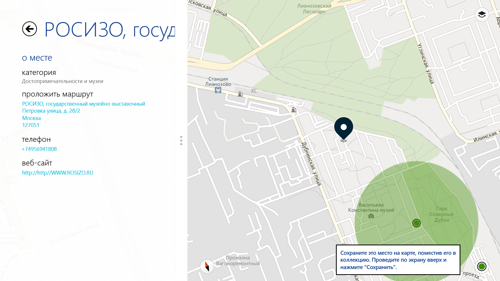
Task: Tap the Станция Лианозово train station icon
Action: click(218, 90)
